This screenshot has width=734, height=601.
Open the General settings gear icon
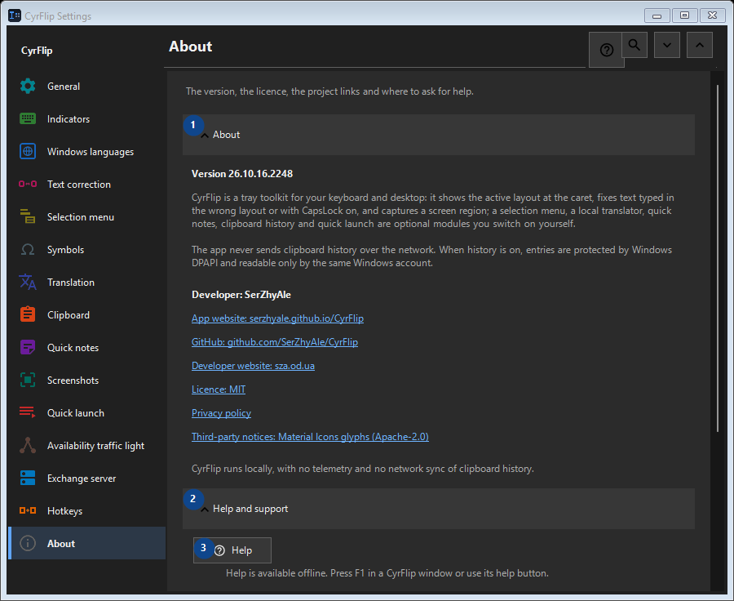[28, 87]
